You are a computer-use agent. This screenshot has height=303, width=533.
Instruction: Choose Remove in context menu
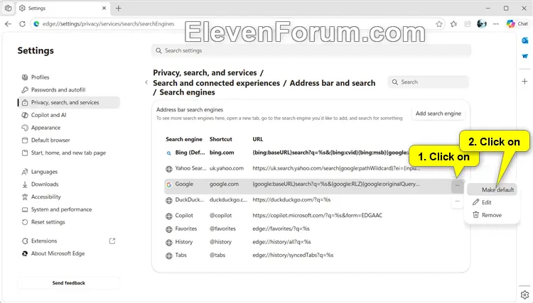click(x=492, y=215)
